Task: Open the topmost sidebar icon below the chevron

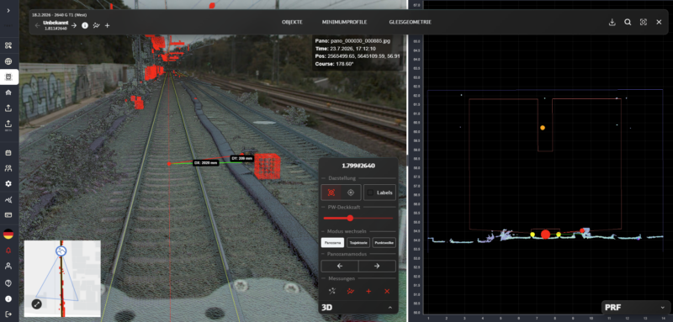Action: click(8, 45)
